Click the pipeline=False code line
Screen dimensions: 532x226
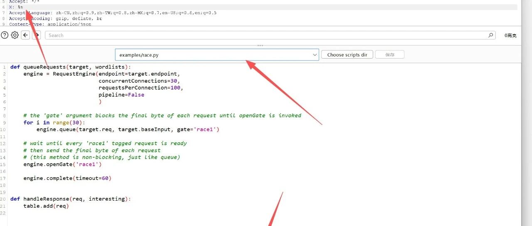point(121,95)
